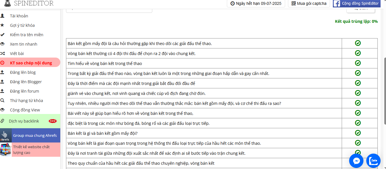Screen dimensions: 386x169
Task: Click check icon for 'giành vé vào chung kết' row
Action: 358,93
